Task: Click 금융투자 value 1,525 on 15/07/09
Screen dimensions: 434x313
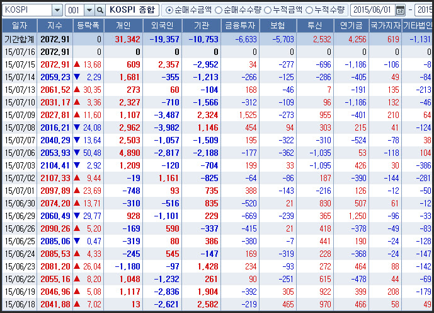Action: [248, 115]
